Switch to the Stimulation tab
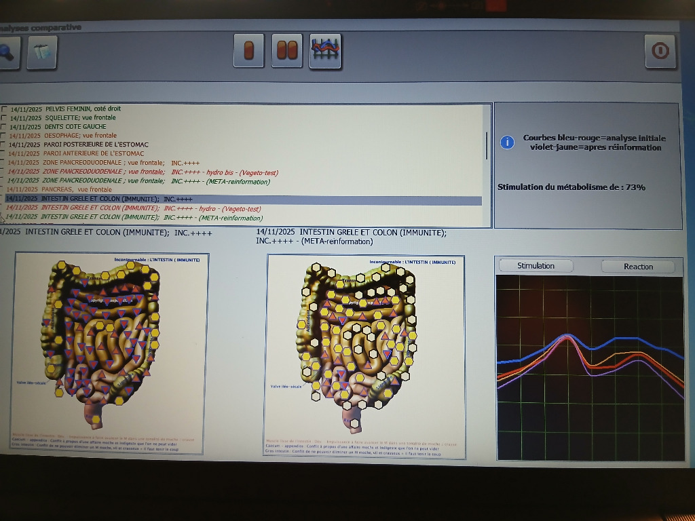Image resolution: width=695 pixels, height=521 pixels. pos(536,266)
